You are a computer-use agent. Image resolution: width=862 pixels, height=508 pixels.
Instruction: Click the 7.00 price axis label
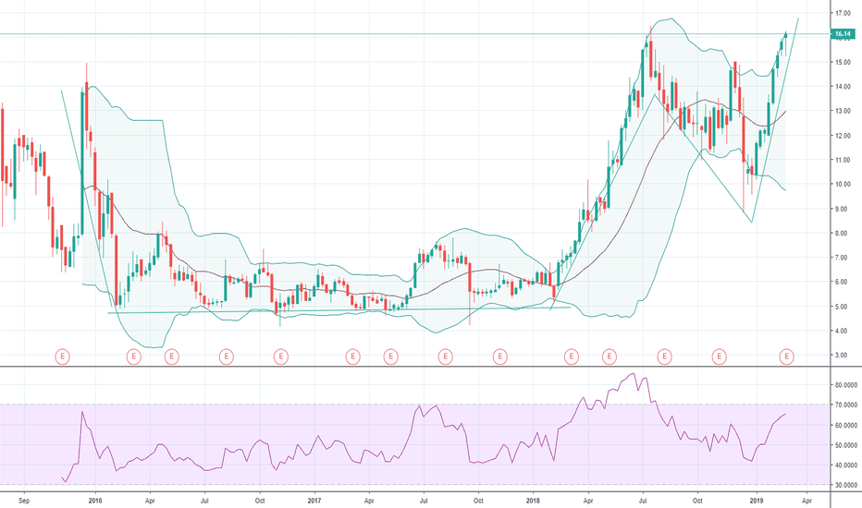tap(844, 258)
